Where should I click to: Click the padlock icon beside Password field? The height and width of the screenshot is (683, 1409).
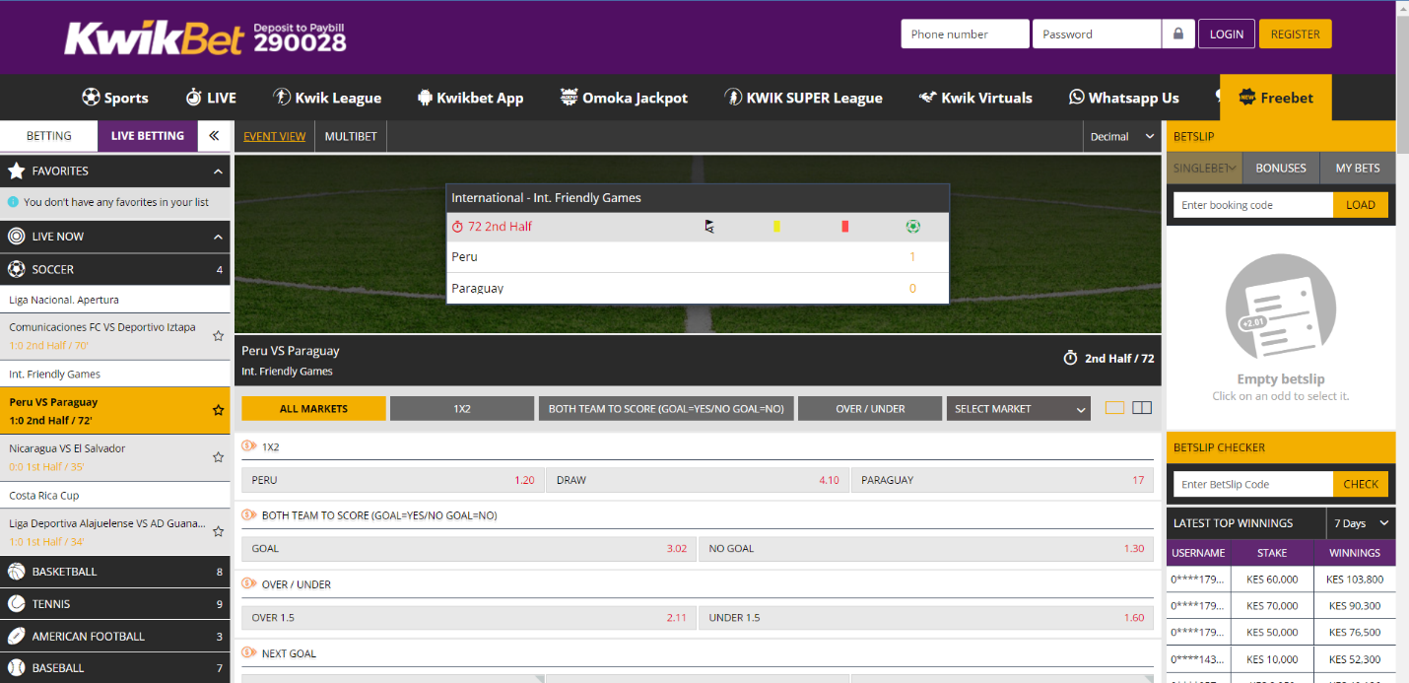(1177, 34)
